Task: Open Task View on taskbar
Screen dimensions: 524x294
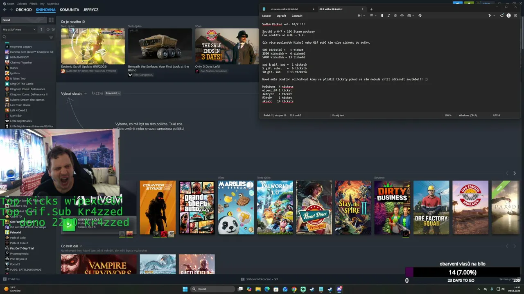Action: pos(240,289)
